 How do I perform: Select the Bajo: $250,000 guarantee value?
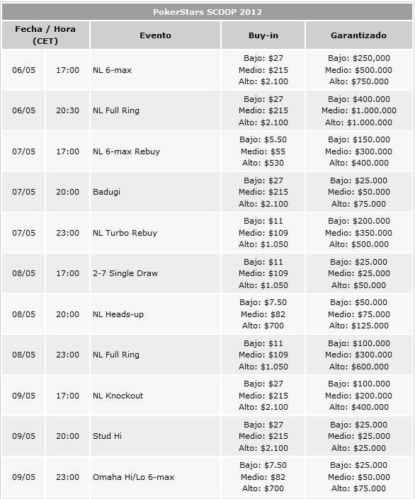[359, 58]
